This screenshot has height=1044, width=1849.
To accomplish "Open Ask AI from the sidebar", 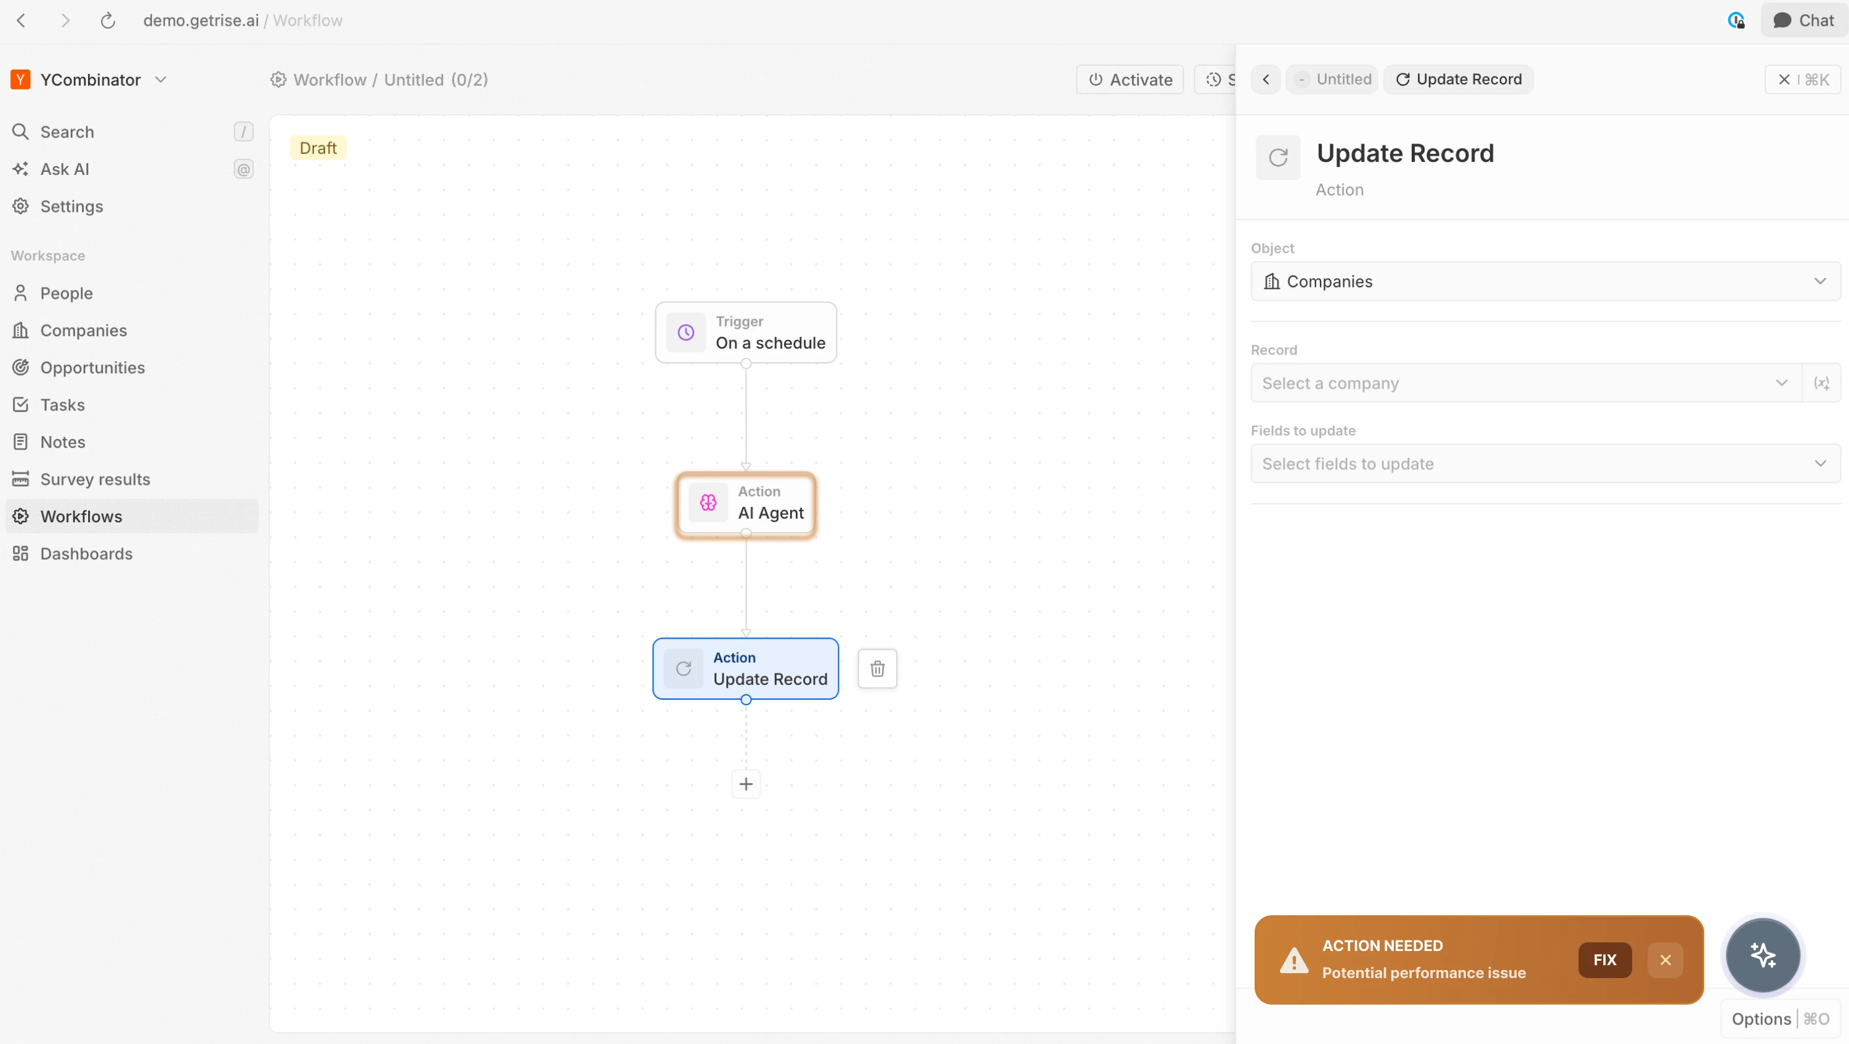I will [63, 169].
